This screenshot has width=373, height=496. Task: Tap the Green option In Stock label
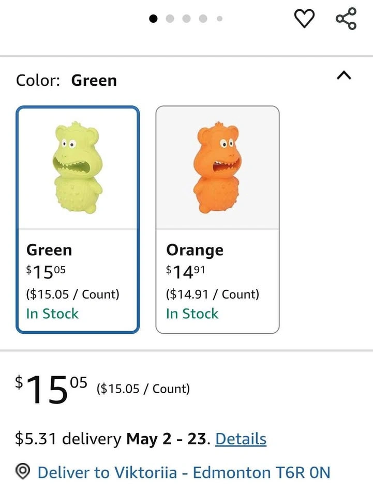coord(52,314)
